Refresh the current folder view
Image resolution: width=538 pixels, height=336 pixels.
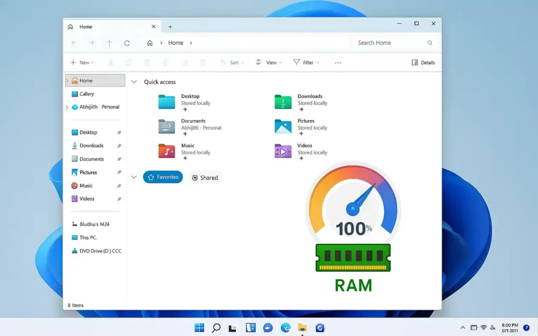coord(127,43)
